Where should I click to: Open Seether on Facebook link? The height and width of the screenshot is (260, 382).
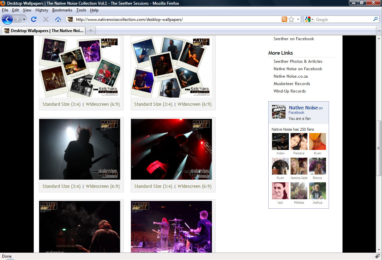(294, 39)
